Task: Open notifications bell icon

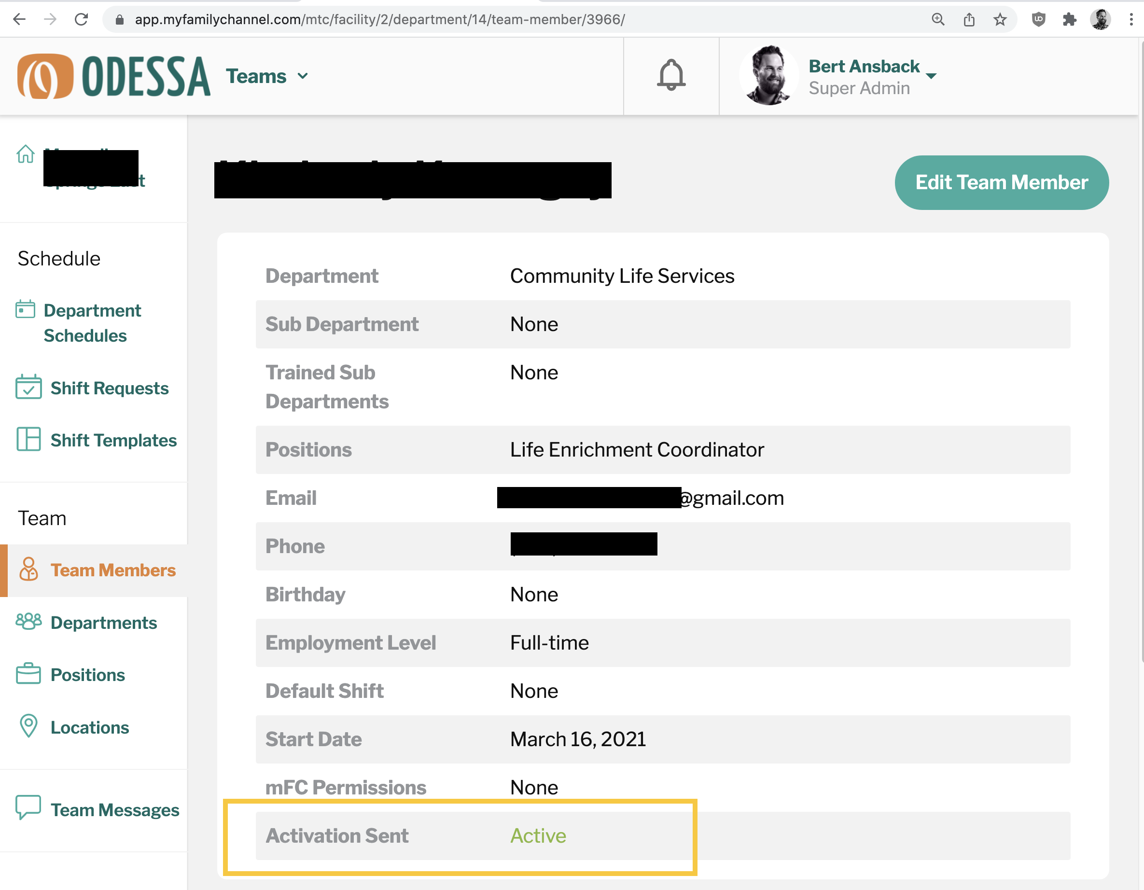Action: (x=671, y=75)
